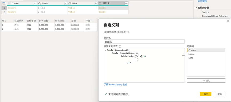Viewport: 231px width, 102px height.
Task: Click the table type icon of Data column
Action: 70,3
